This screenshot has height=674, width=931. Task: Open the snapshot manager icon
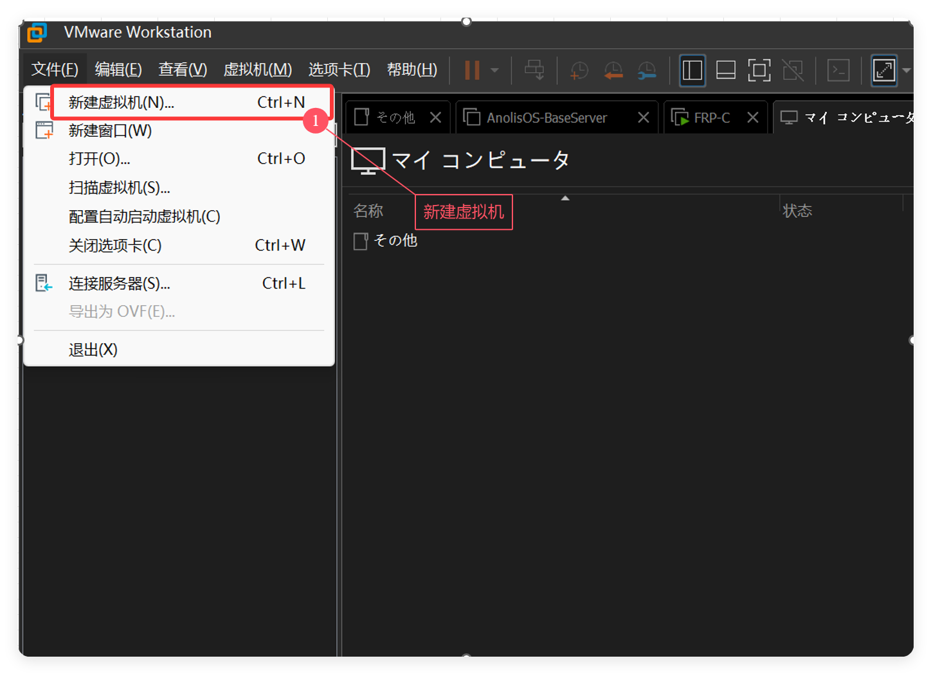pos(647,71)
